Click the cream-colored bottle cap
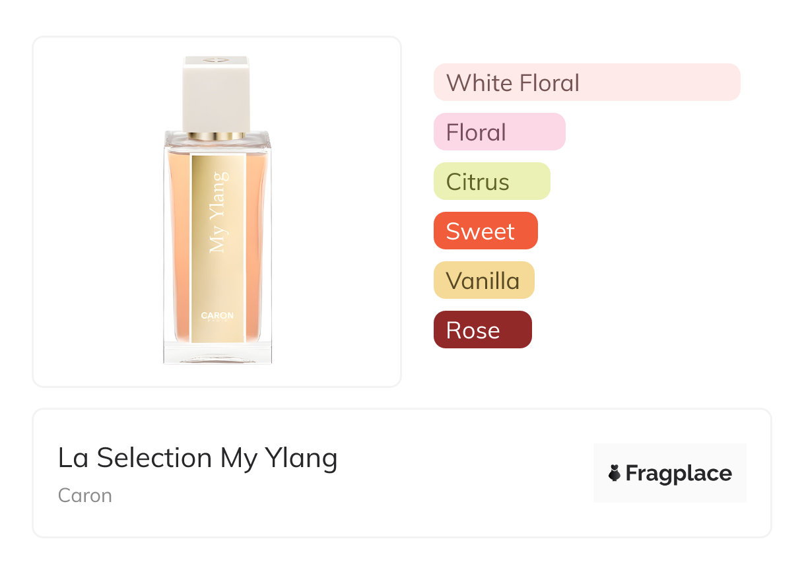Viewport: 804px width, 570px height. click(x=216, y=96)
